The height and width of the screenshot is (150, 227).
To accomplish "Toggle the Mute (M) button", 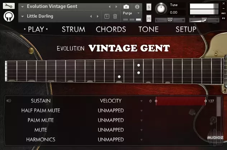I will point(149,18).
